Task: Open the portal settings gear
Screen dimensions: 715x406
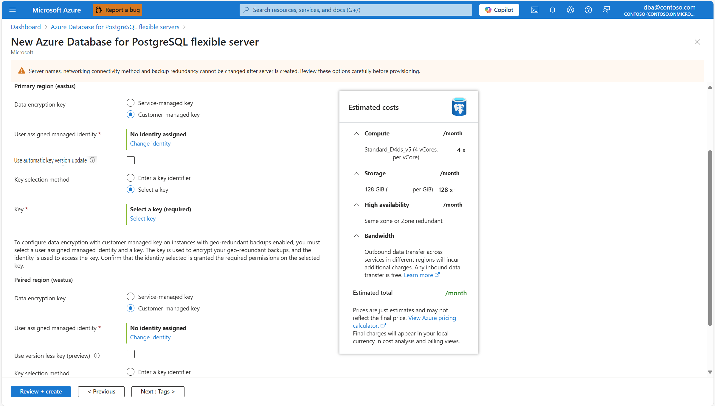Action: point(570,10)
